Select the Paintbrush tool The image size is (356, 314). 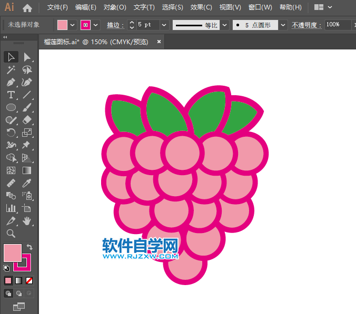(27, 107)
